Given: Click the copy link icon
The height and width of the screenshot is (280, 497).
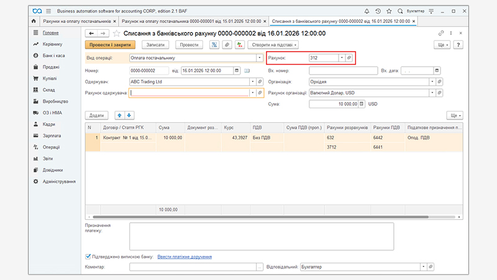Looking at the screenshot, I should tap(441, 34).
